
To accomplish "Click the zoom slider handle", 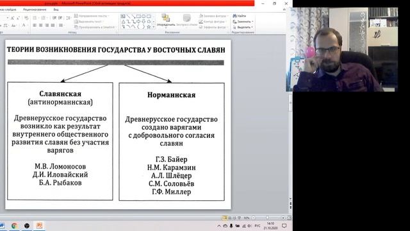I will click(267, 218).
